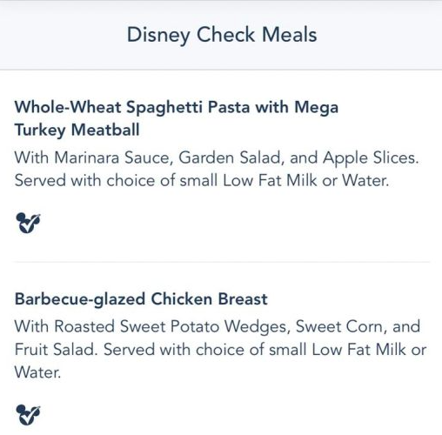Click the word 'Mega' in the spaghetti title
The width and height of the screenshot is (442, 435).
tap(317, 108)
